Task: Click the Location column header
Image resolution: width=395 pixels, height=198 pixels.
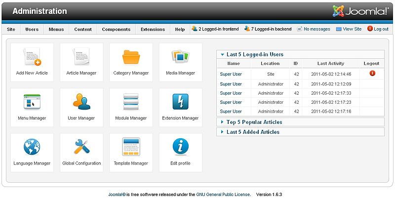Action: point(270,64)
